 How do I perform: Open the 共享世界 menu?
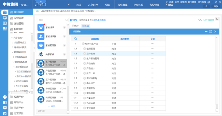pyautogui.click(x=92, y=5)
